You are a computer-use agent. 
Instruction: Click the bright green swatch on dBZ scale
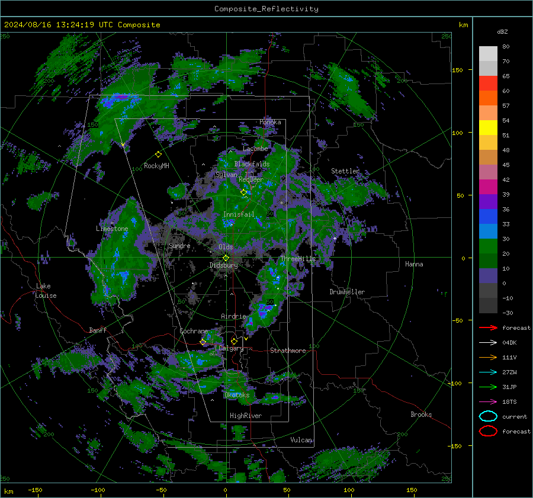click(x=488, y=246)
